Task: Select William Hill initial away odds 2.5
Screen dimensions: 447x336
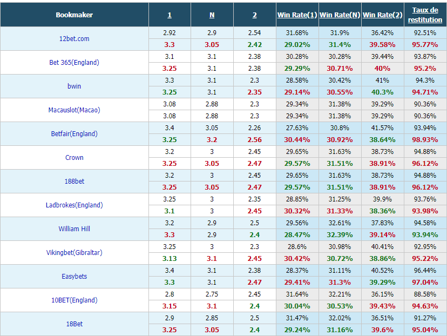Action: (255, 223)
